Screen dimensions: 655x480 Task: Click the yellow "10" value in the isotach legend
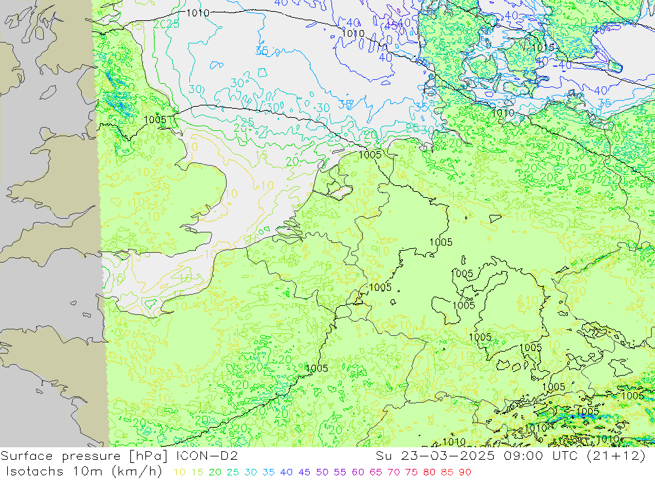click(179, 472)
